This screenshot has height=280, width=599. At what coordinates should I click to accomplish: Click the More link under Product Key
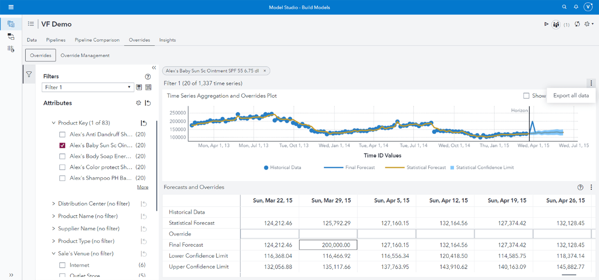point(142,187)
